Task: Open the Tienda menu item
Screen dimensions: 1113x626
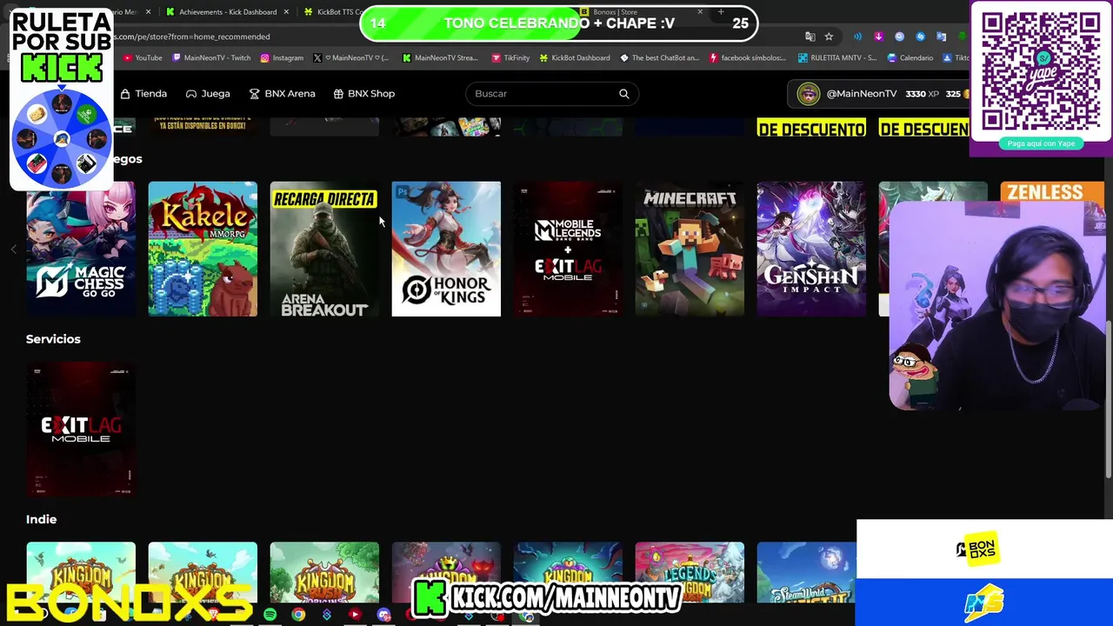Action: point(143,93)
